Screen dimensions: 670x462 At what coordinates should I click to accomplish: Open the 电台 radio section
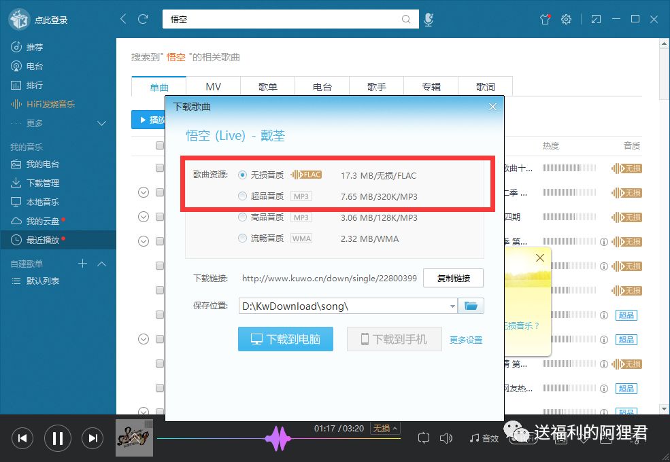point(27,66)
